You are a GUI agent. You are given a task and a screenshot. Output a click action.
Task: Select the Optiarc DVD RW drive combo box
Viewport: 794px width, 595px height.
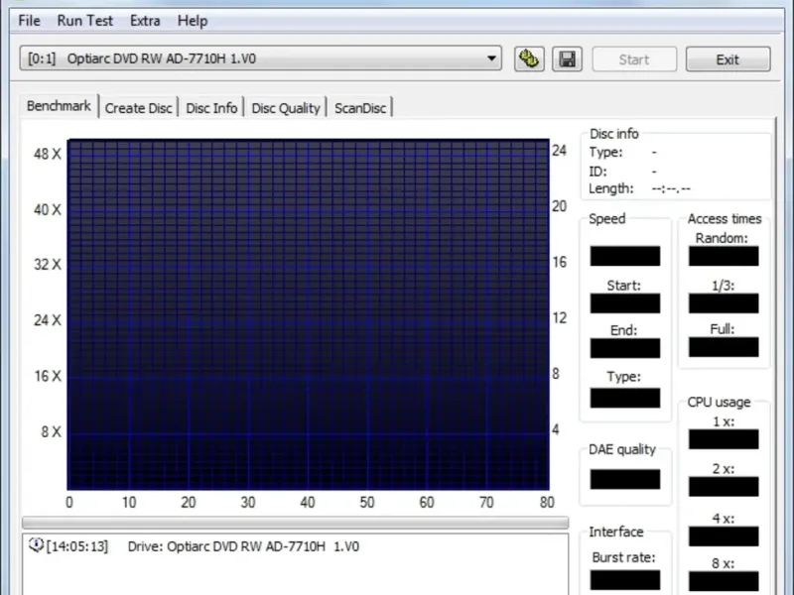(x=261, y=59)
